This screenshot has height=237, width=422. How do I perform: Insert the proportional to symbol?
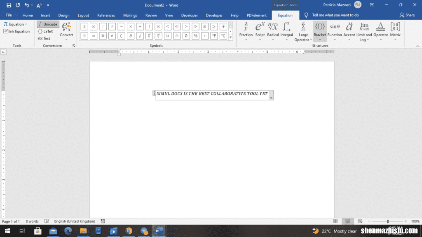click(x=159, y=27)
